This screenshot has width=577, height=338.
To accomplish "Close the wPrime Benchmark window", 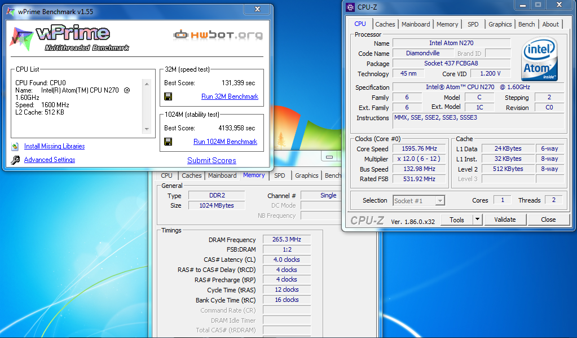I will click(x=258, y=9).
